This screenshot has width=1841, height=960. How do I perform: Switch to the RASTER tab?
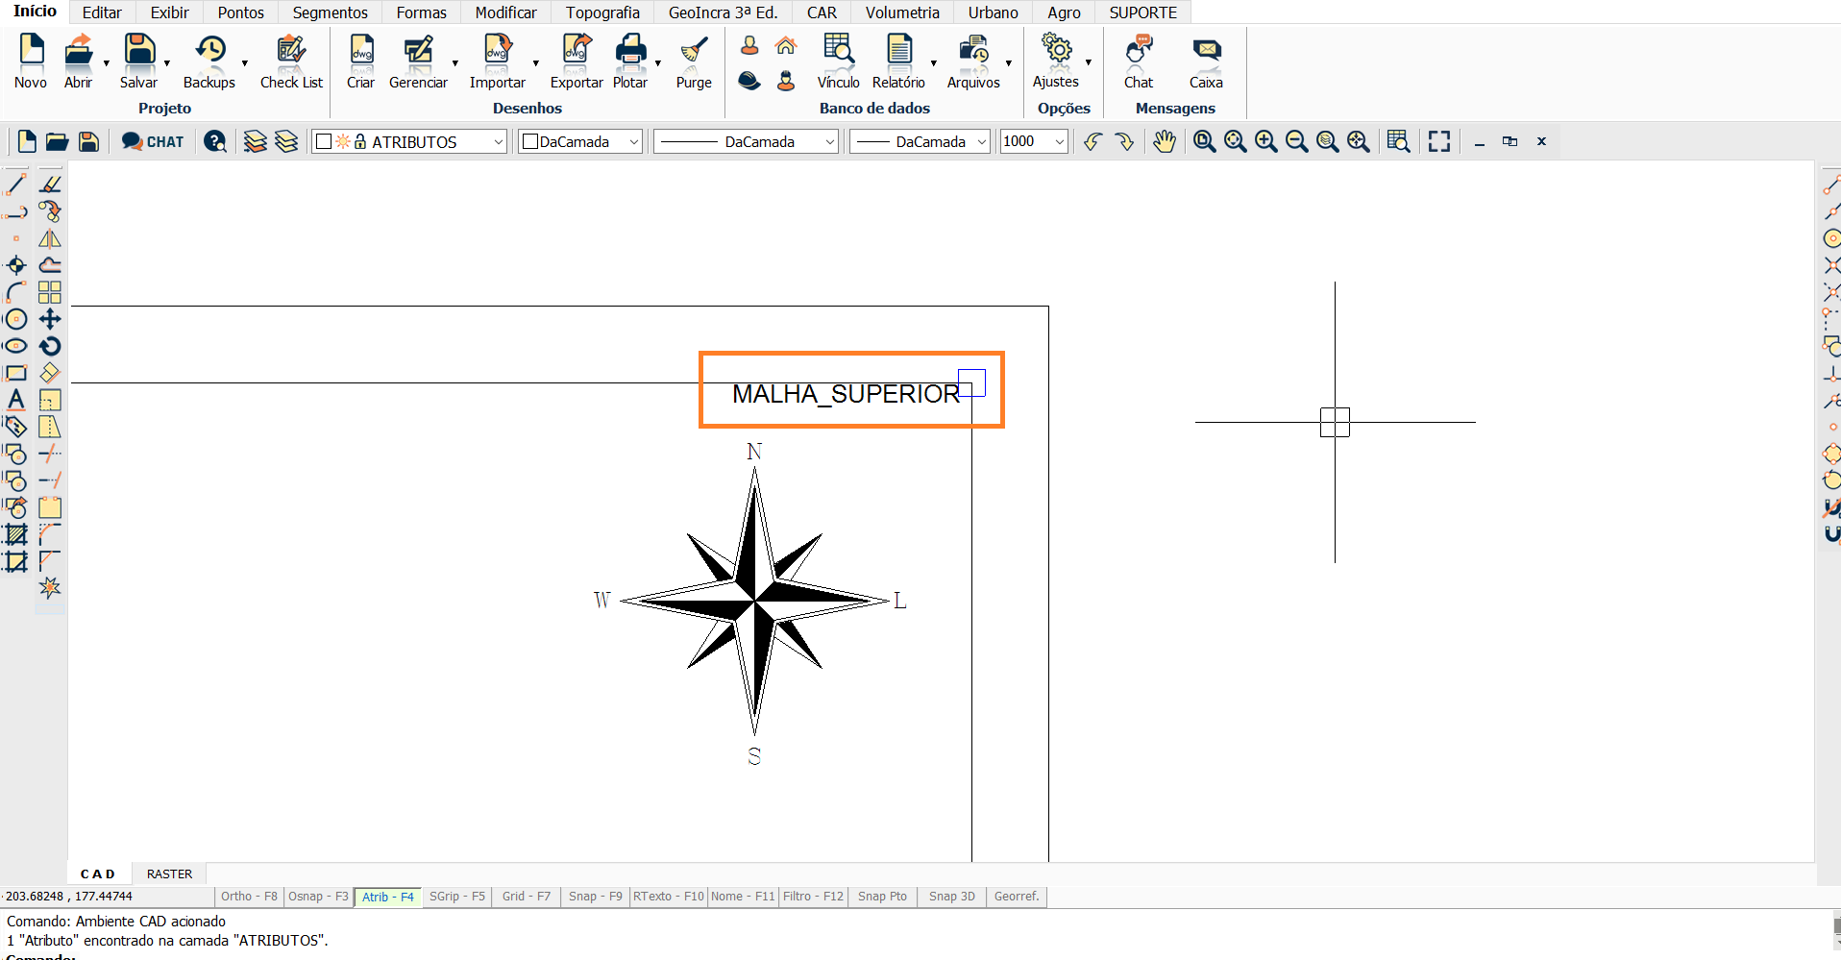[x=169, y=874]
